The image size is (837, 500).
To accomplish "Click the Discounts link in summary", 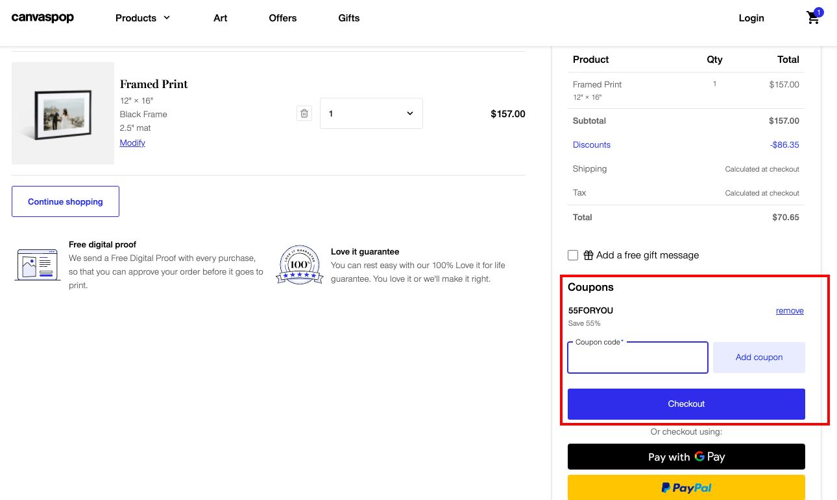I will pos(592,145).
